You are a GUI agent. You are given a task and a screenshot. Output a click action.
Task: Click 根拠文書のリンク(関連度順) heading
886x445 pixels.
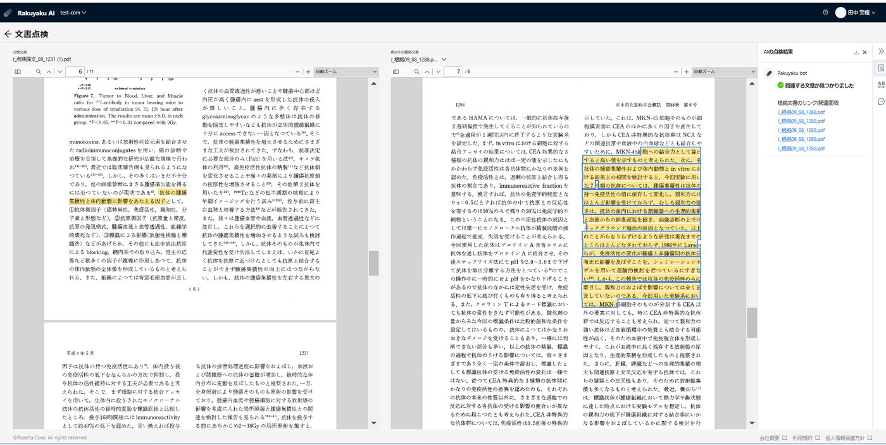click(x=808, y=102)
